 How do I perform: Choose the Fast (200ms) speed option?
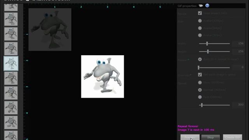click(200, 97)
